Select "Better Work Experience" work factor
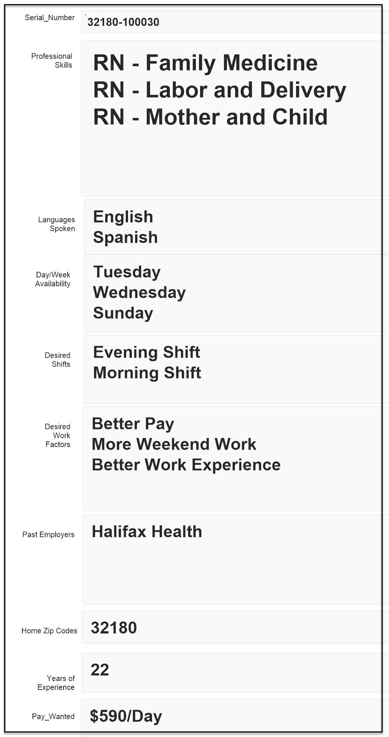 (186, 465)
